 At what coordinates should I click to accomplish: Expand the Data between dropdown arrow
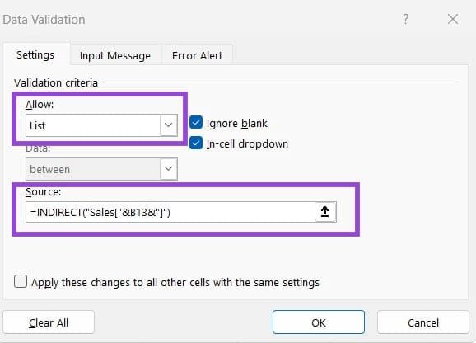tap(169, 169)
